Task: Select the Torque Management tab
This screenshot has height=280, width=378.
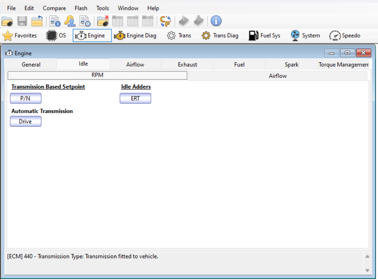Action: click(343, 65)
